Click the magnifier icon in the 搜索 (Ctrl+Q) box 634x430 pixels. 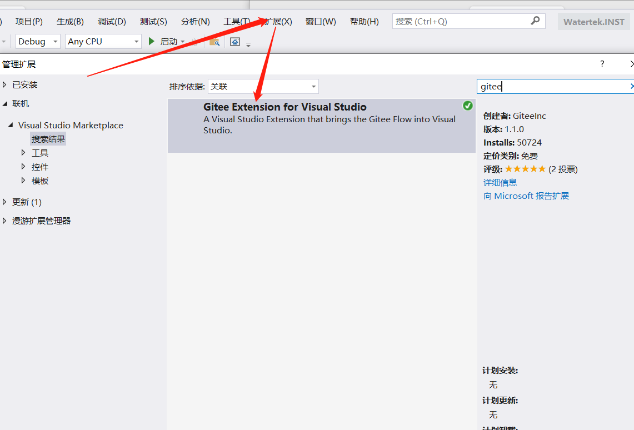coord(535,21)
